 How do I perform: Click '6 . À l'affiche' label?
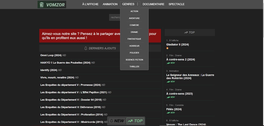172,121
